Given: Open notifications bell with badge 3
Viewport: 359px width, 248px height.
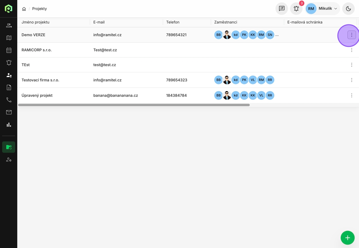Looking at the screenshot, I should [x=296, y=9].
